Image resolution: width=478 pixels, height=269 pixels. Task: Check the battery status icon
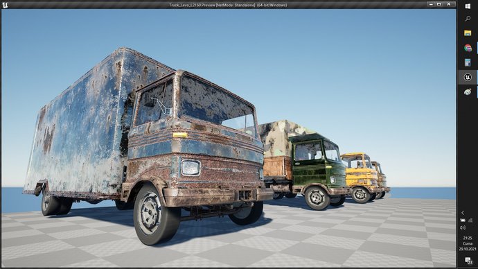(463, 220)
